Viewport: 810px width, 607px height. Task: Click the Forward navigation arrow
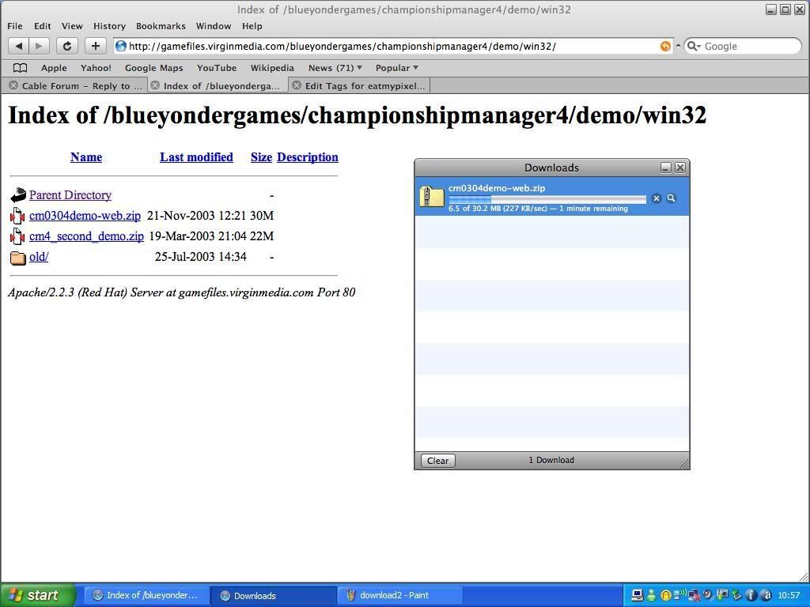click(39, 46)
